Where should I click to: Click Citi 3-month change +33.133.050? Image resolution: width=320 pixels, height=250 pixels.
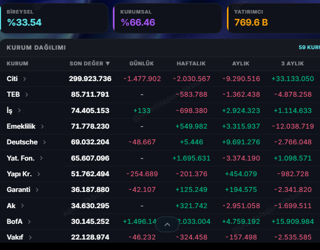[x=293, y=79]
